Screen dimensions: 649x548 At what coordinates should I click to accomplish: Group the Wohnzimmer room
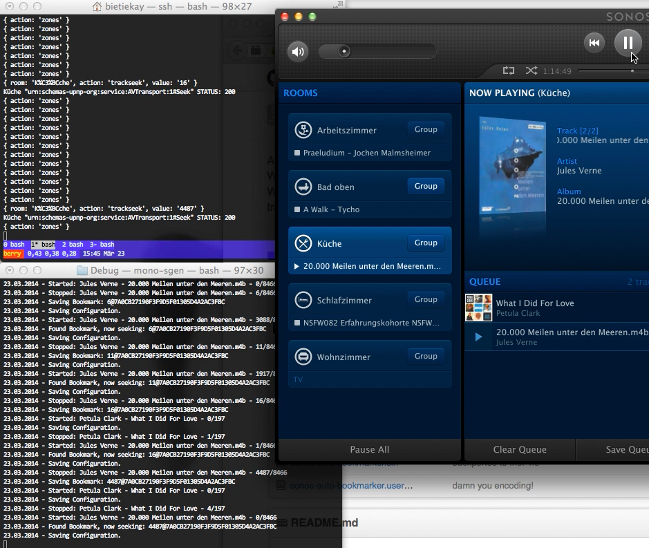tap(426, 357)
